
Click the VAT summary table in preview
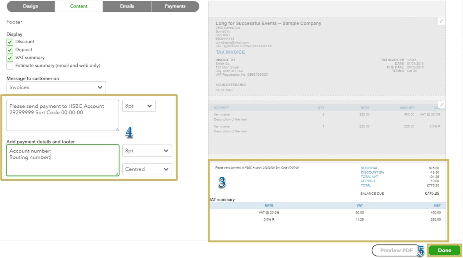(328, 212)
